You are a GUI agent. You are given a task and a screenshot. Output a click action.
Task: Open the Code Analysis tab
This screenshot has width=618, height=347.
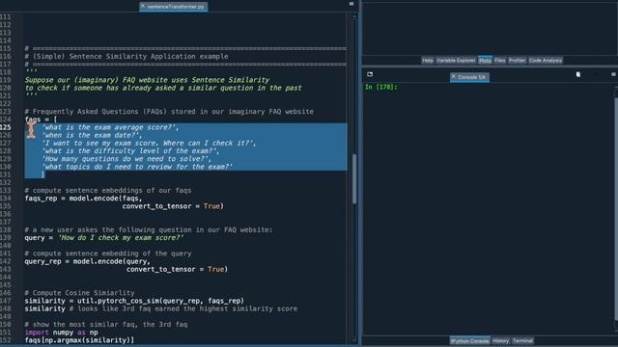pos(545,60)
